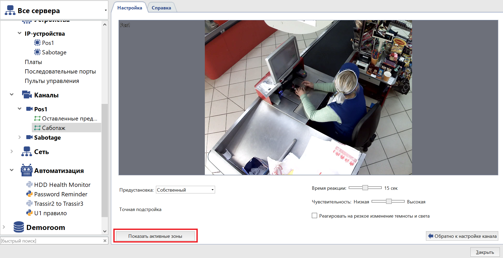Viewport: 503px width, 258px height.
Task: Click the script icon of Trassir2 to Trassir3
Action: tap(29, 203)
